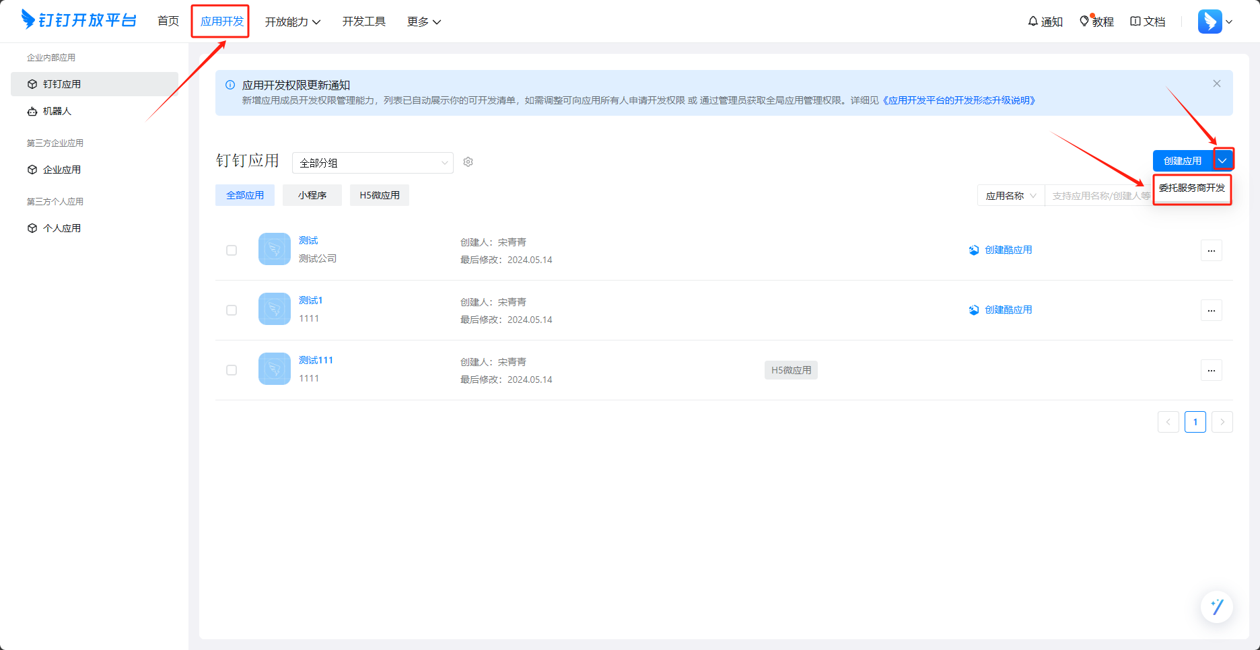
Task: Go to the previous page of apps
Action: [x=1168, y=422]
